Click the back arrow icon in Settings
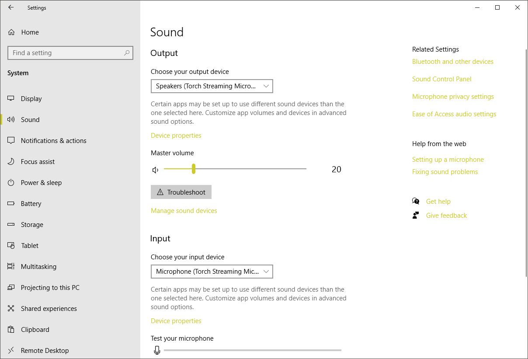This screenshot has height=359, width=528. pyautogui.click(x=11, y=7)
